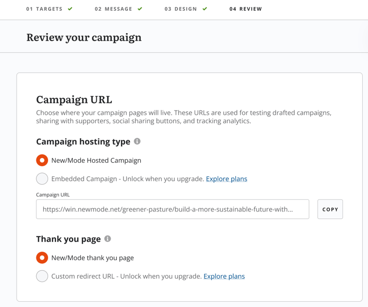This screenshot has width=368, height=307.
Task: Click the Campaign URL text field
Action: [172, 209]
